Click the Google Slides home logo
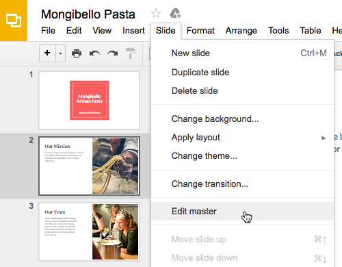The image size is (342, 267). pos(14,21)
